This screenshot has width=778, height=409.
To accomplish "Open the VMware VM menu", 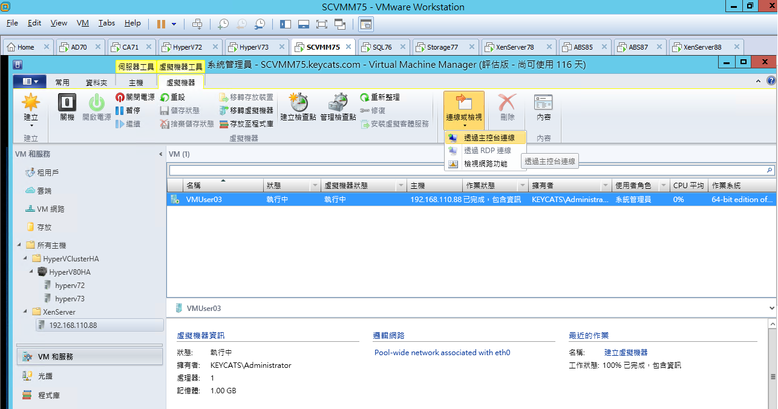I will click(83, 23).
